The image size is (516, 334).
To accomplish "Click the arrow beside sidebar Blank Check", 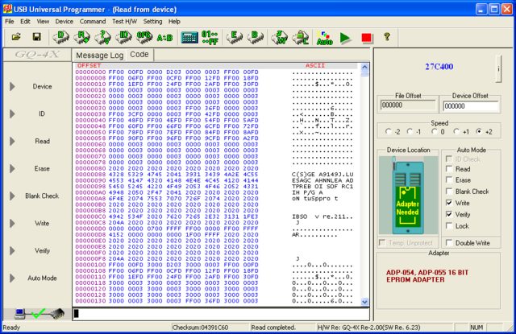I will point(12,196).
